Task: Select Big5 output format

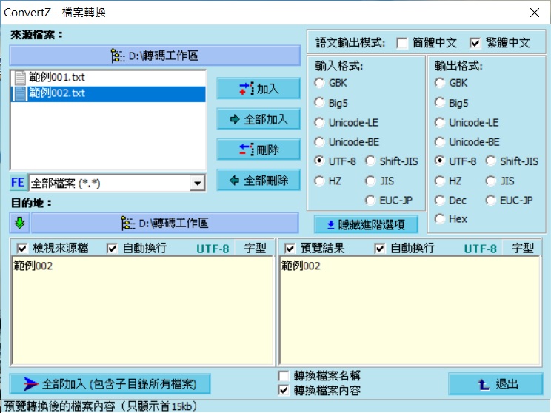Action: (440, 103)
